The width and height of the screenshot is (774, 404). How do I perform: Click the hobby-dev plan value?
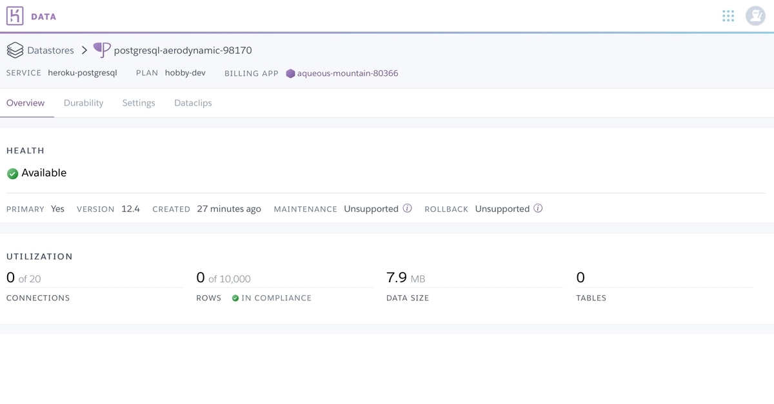tap(185, 73)
